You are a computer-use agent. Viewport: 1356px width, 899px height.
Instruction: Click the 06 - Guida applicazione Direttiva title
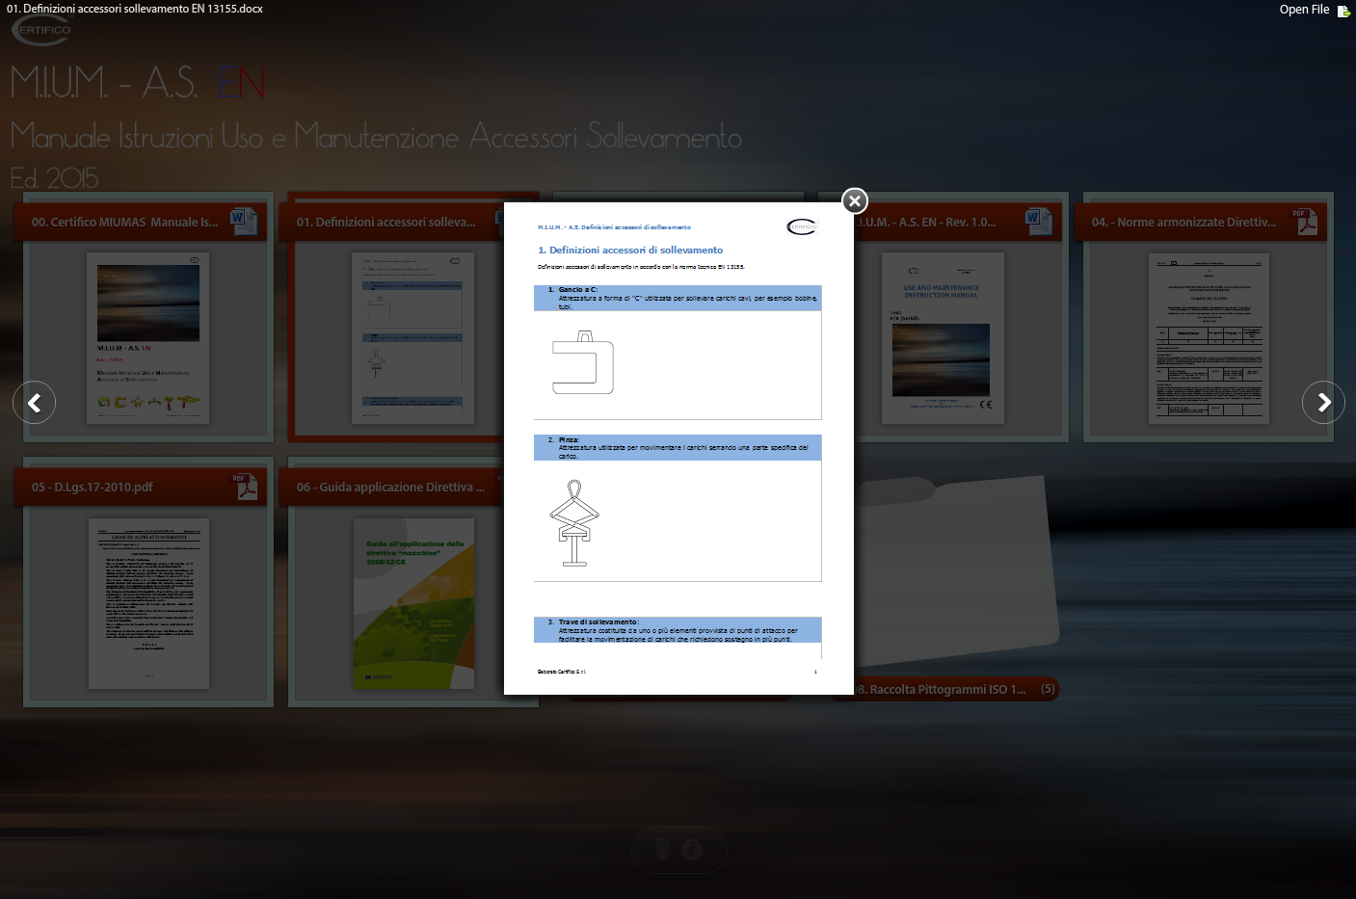point(390,487)
